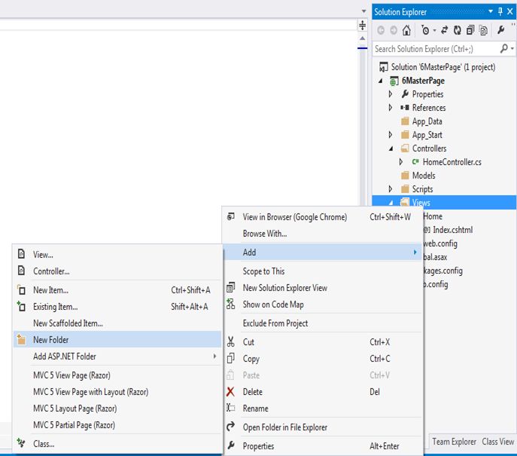Screen dimensions: 517x456
Task: Choose MVC 5 Layout Page (Razor)
Action: tap(117, 408)
